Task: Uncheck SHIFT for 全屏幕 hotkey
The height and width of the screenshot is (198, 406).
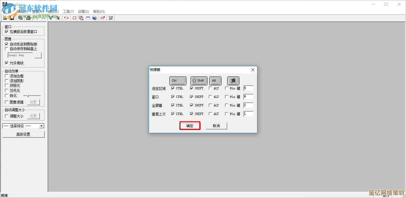Action: pyautogui.click(x=192, y=105)
